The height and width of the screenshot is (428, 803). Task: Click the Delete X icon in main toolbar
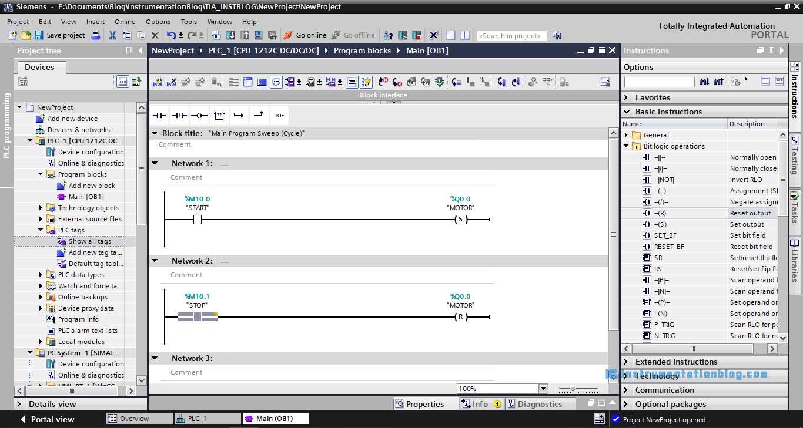pyautogui.click(x=155, y=35)
